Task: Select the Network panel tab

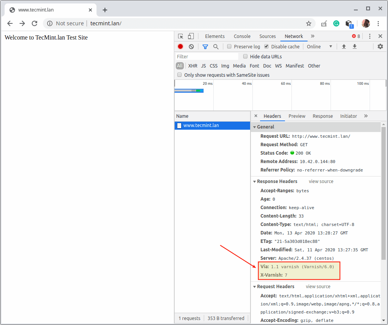Action: pyautogui.click(x=294, y=36)
